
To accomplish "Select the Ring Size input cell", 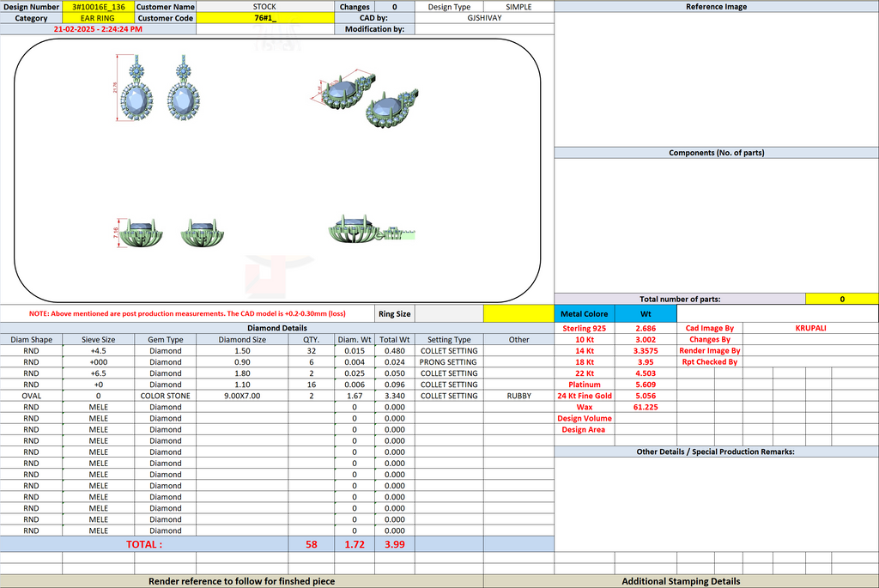I will [x=449, y=314].
